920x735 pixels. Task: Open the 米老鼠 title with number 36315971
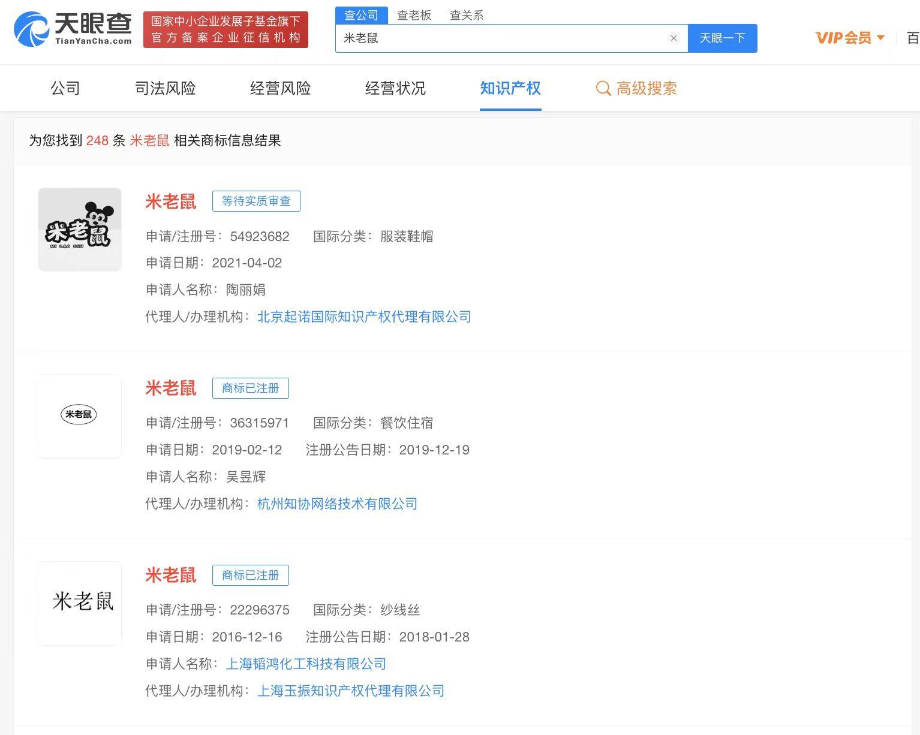171,388
